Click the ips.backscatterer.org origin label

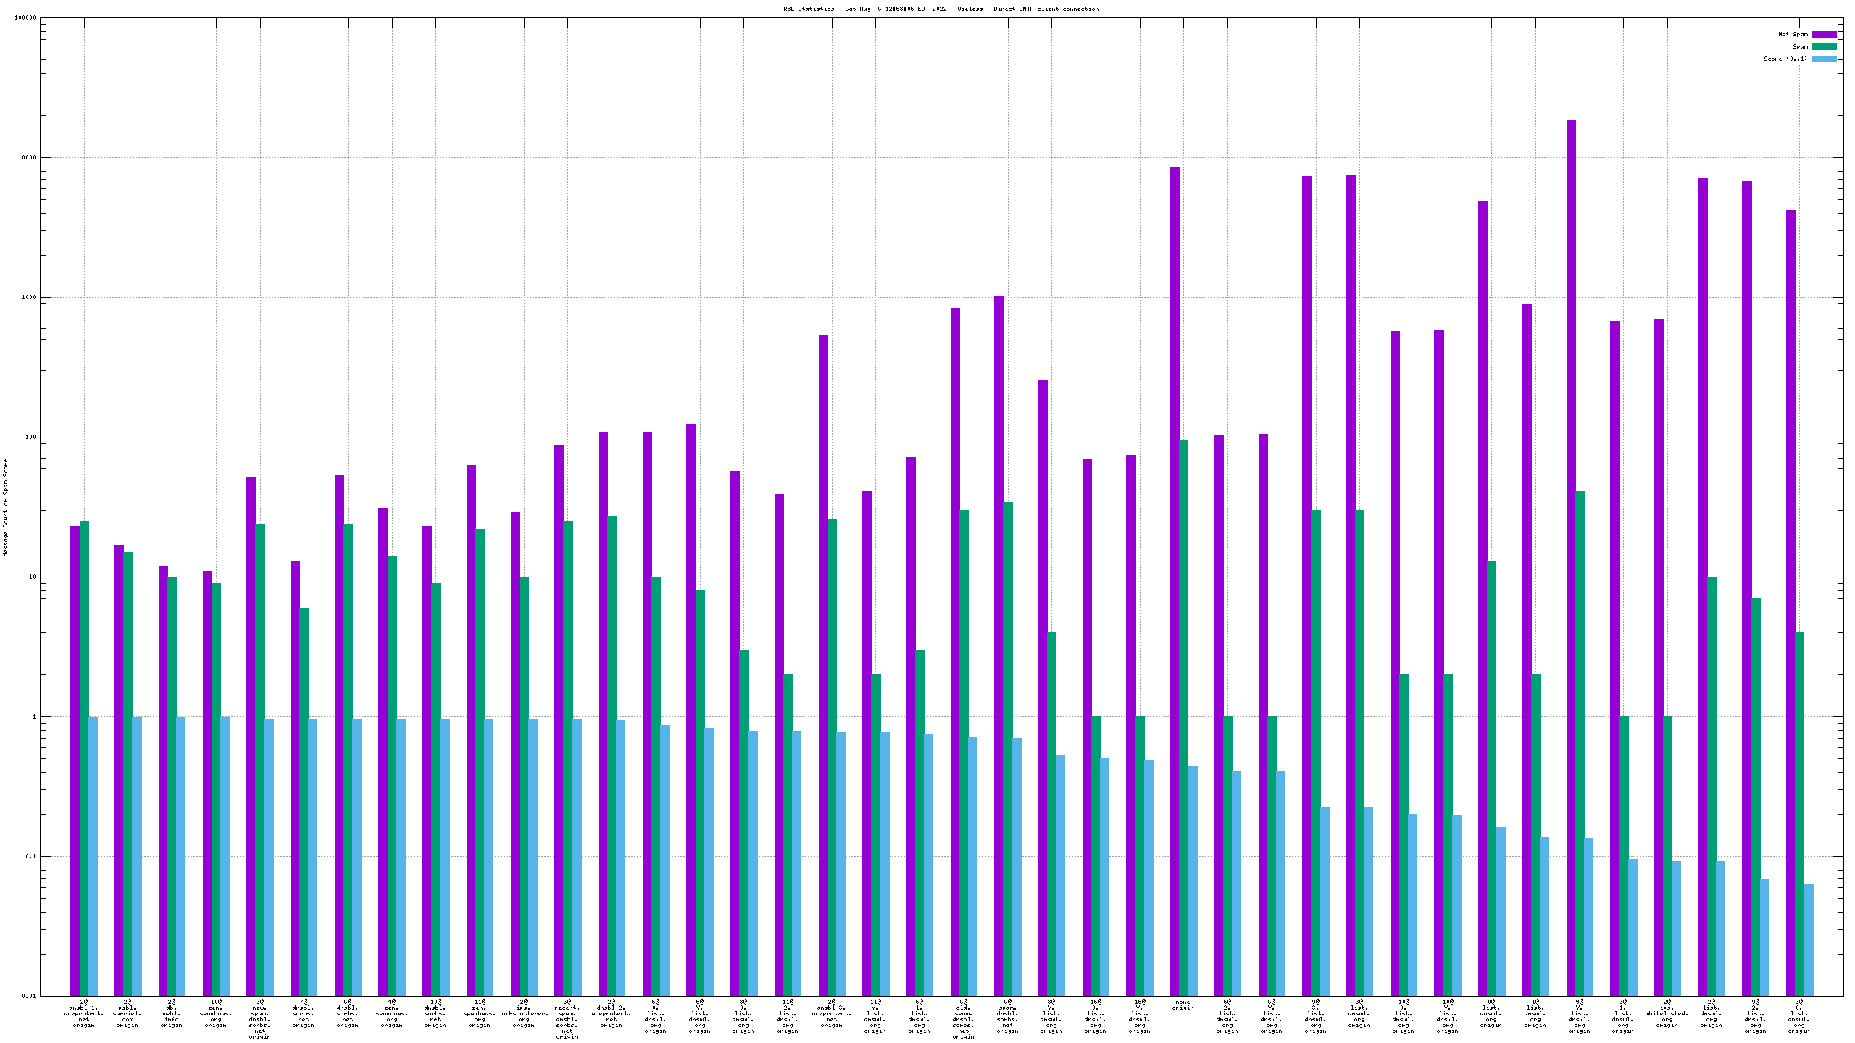click(x=523, y=1014)
